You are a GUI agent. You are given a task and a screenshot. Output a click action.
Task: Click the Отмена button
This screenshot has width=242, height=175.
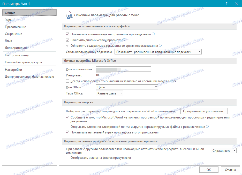click(230, 170)
